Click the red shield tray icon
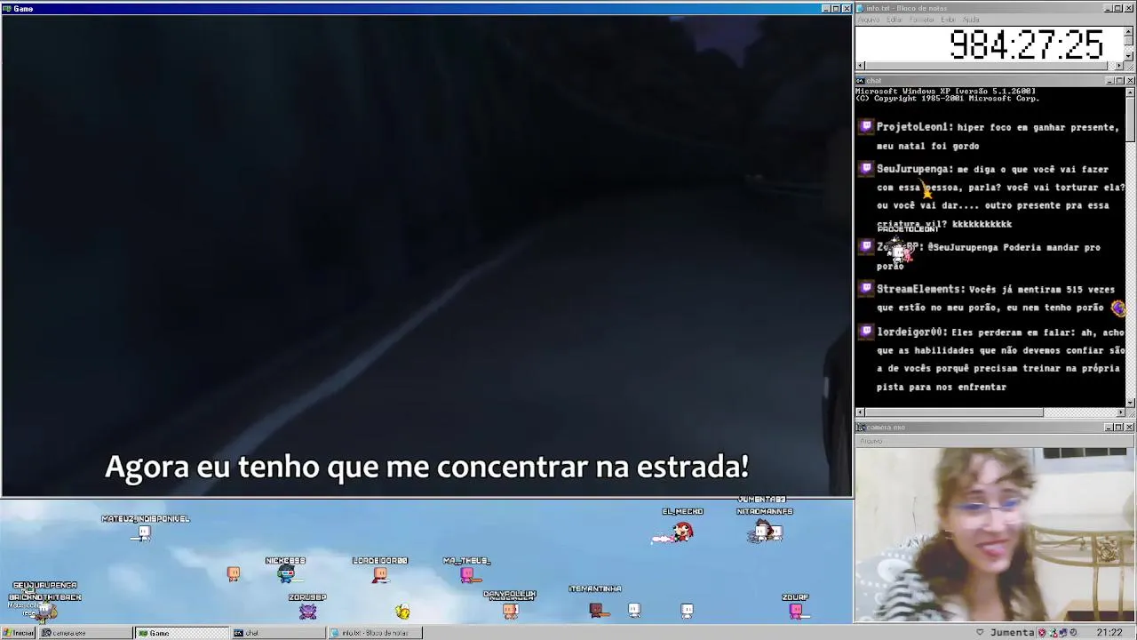Screen dimensions: 1137x640 pyautogui.click(x=1042, y=633)
